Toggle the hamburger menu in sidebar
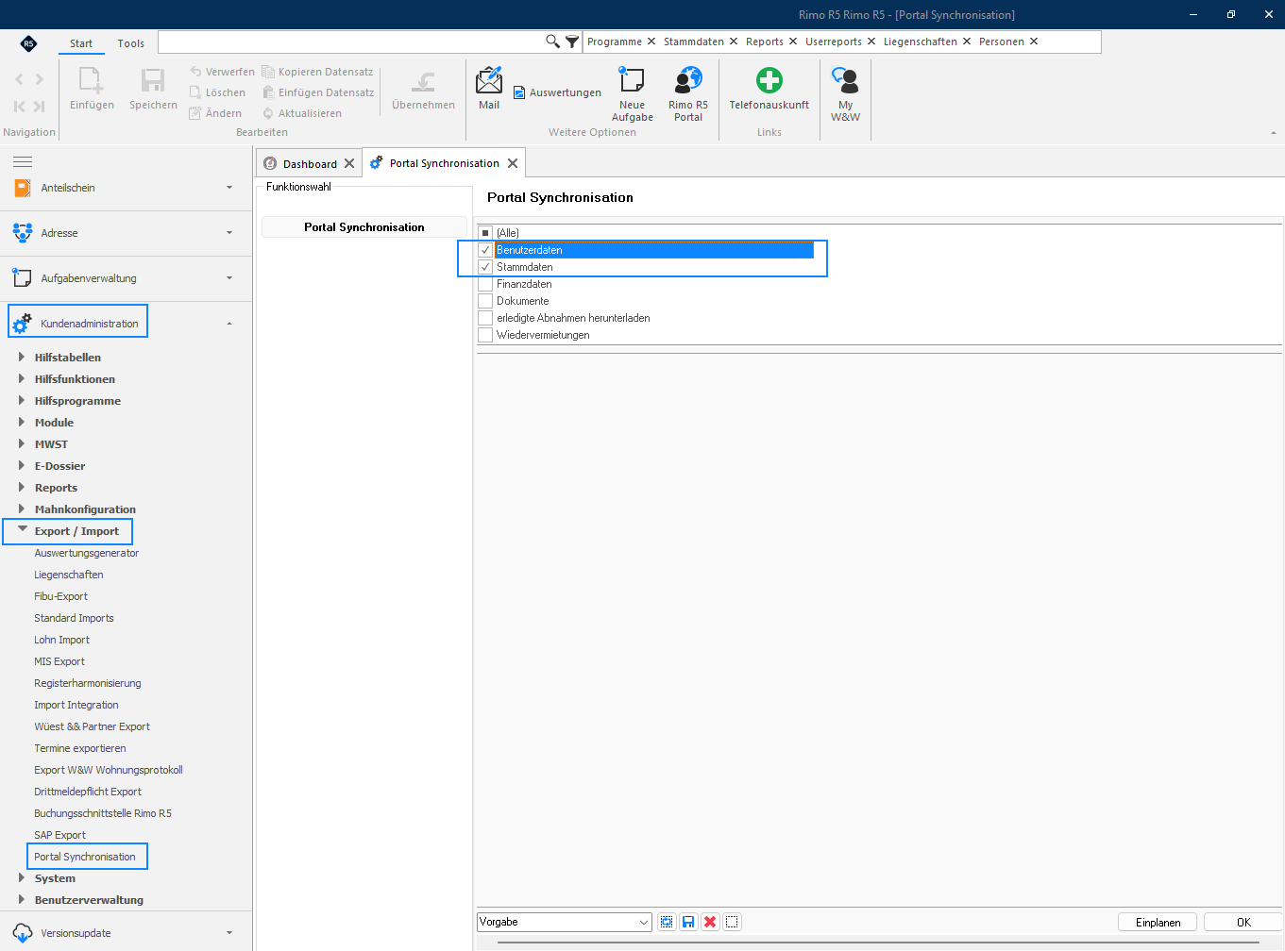 click(23, 162)
